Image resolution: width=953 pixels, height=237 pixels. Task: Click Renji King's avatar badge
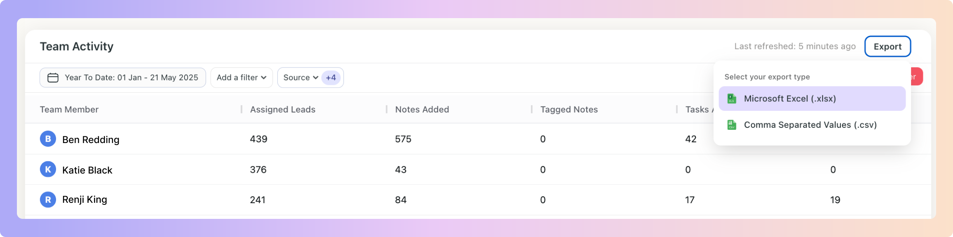[x=48, y=199]
